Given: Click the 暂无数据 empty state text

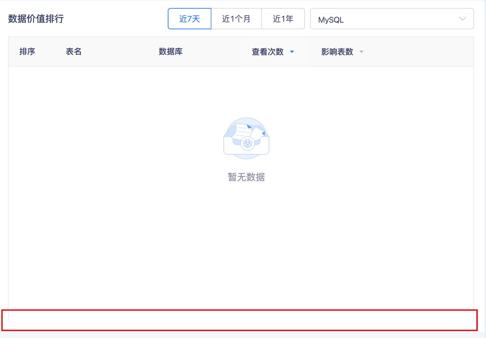Looking at the screenshot, I should coord(246,177).
